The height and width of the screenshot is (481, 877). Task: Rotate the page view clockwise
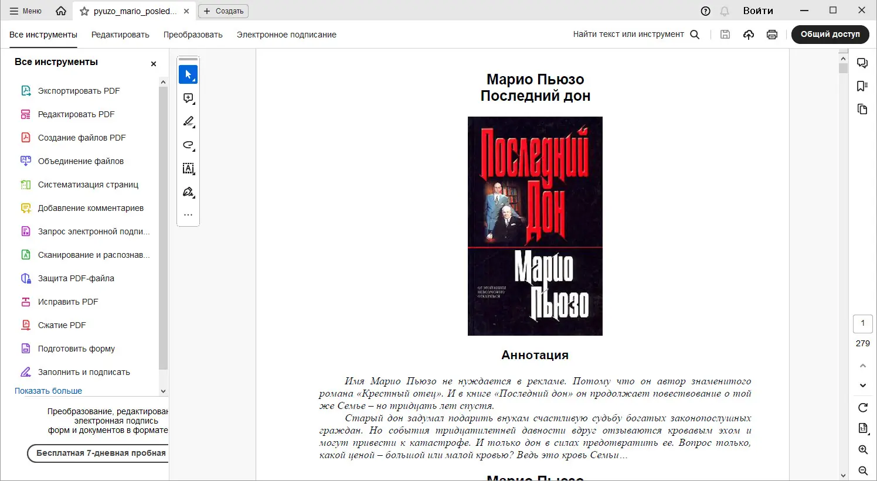(x=863, y=407)
